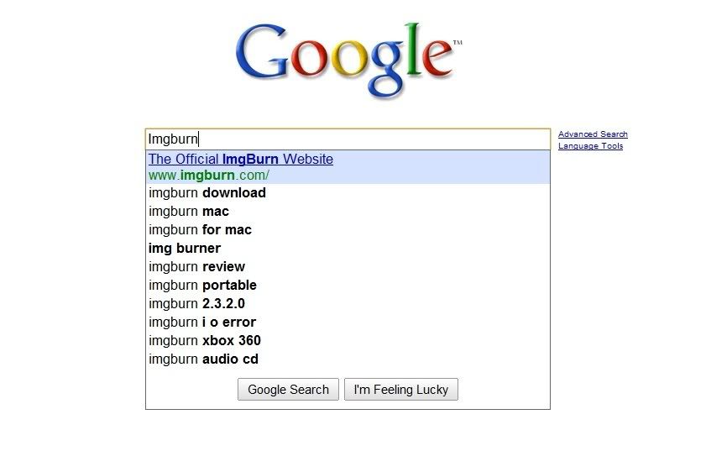Select the imgburn review suggestion
This screenshot has height=472, width=706.
[x=348, y=266]
